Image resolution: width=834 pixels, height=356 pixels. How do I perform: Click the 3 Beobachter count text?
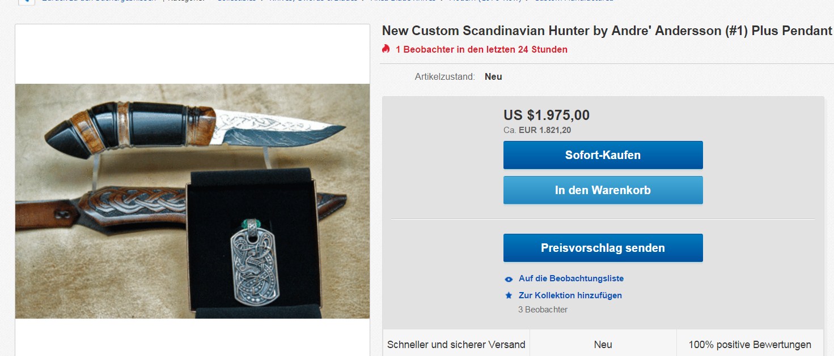543,310
